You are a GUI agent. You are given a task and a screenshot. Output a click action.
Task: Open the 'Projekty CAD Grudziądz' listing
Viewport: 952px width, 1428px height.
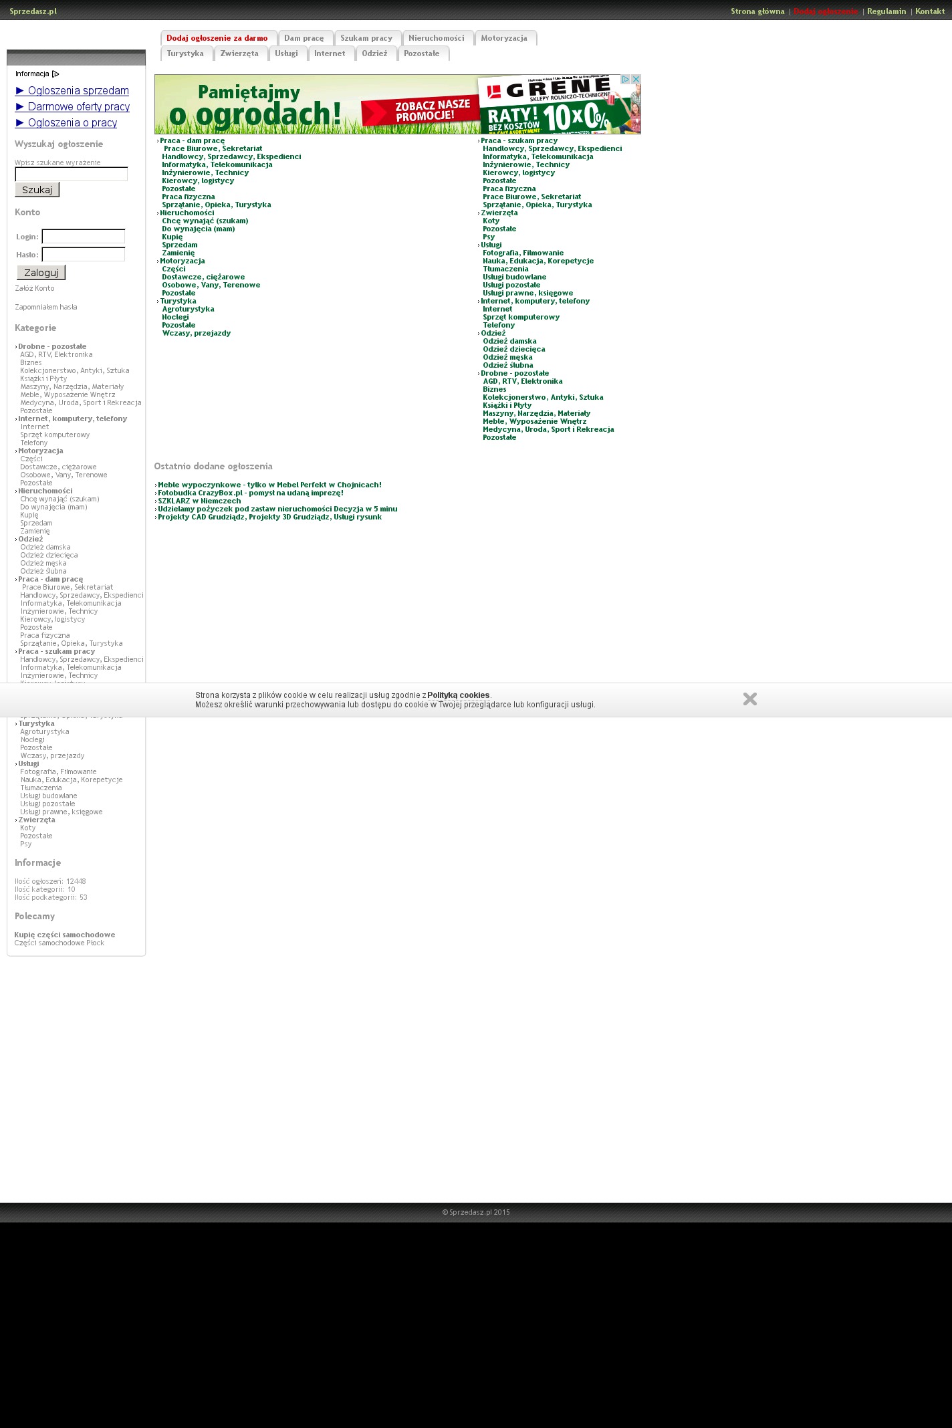pos(270,517)
